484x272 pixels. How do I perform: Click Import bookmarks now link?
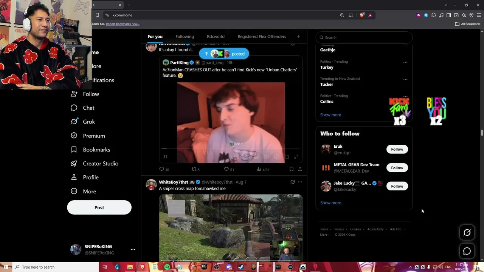(123, 24)
